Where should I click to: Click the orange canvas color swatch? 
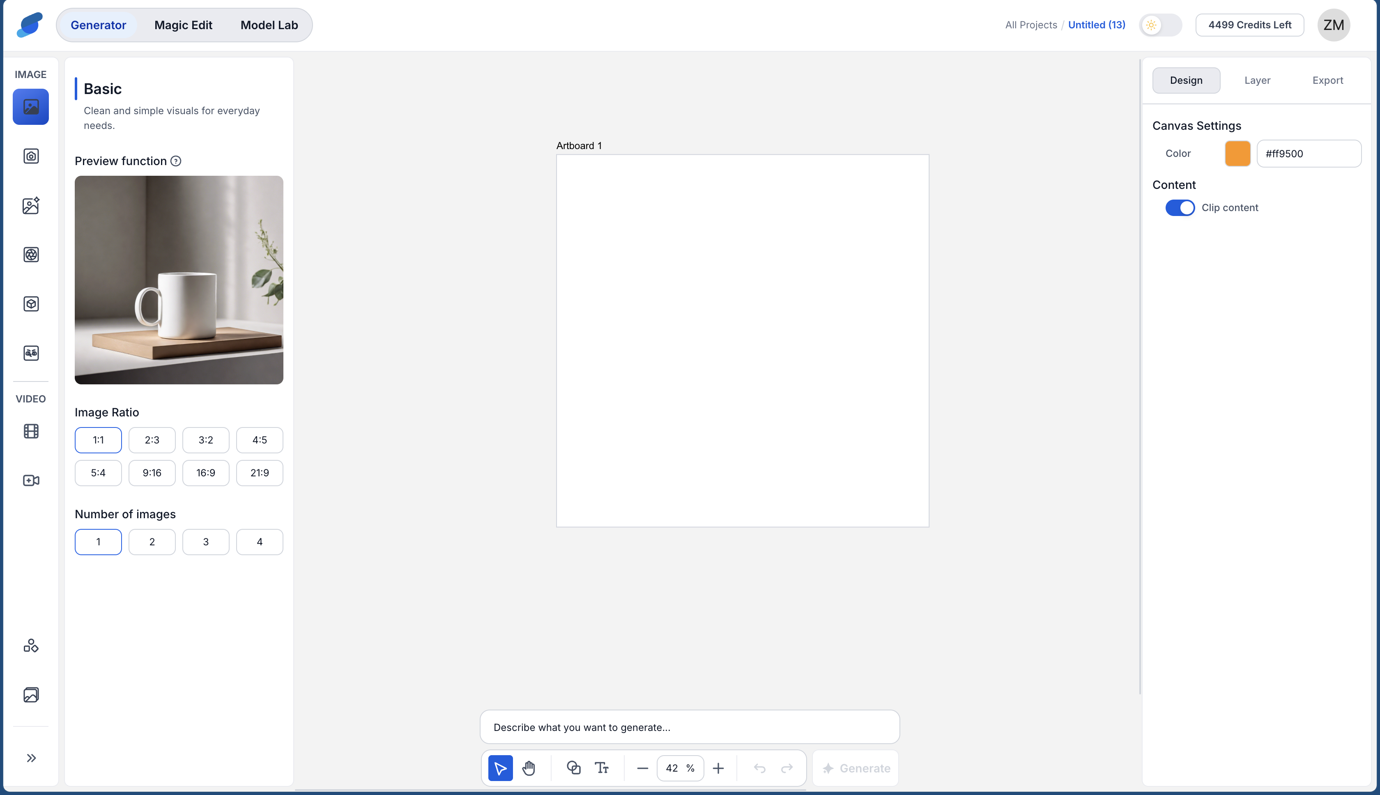(1237, 154)
